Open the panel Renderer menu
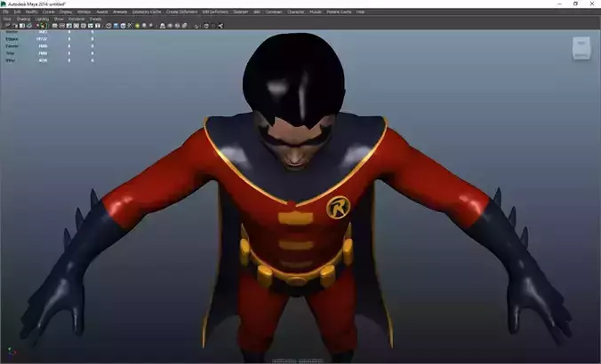Screen dimensions: 601x364 [76, 19]
